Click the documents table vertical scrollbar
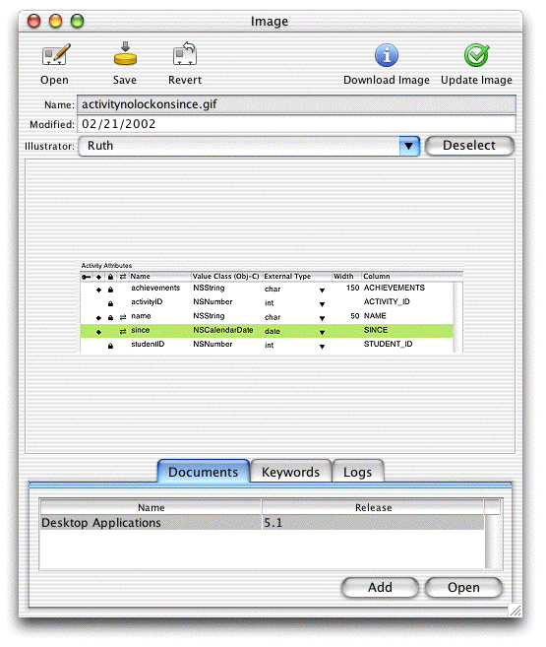Screen dimensions: 546x647 tap(493, 542)
